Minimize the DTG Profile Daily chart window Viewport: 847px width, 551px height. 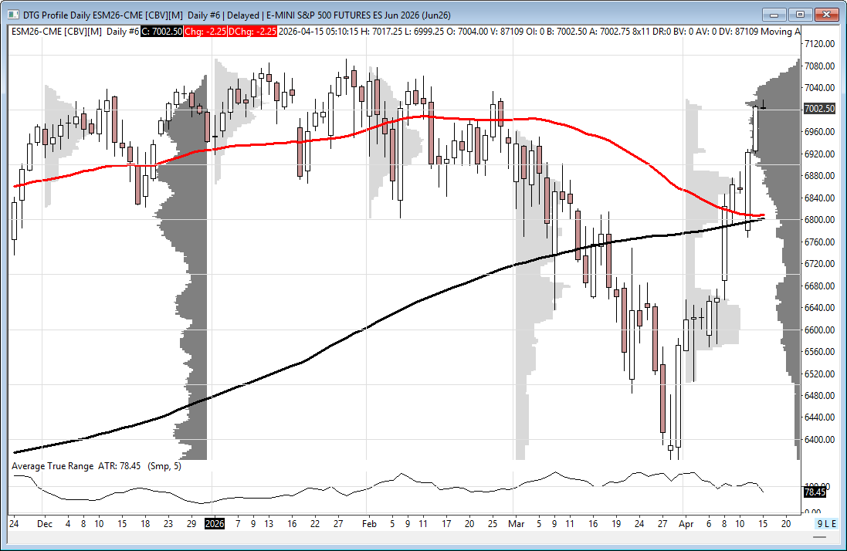[774, 15]
